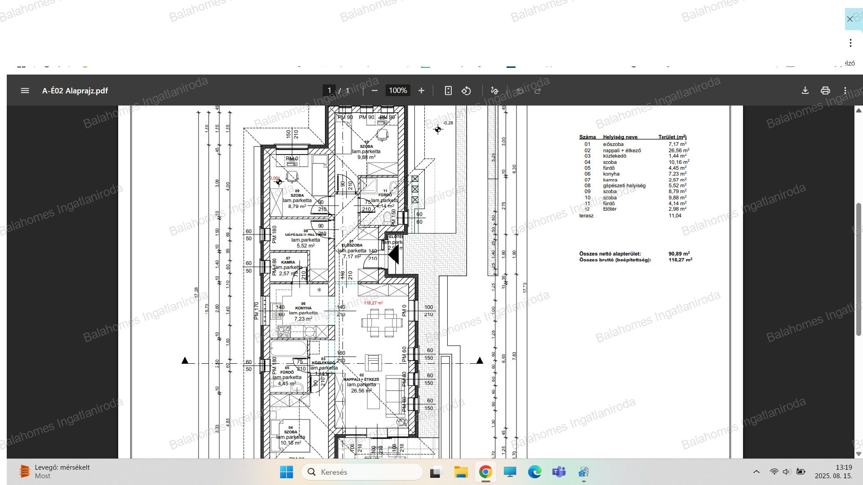Open PDF viewer more actions menu

click(845, 91)
